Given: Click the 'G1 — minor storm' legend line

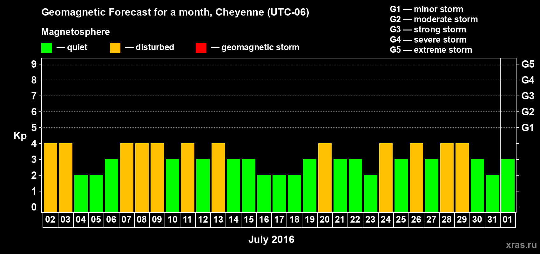Looking at the screenshot, I should [x=426, y=9].
